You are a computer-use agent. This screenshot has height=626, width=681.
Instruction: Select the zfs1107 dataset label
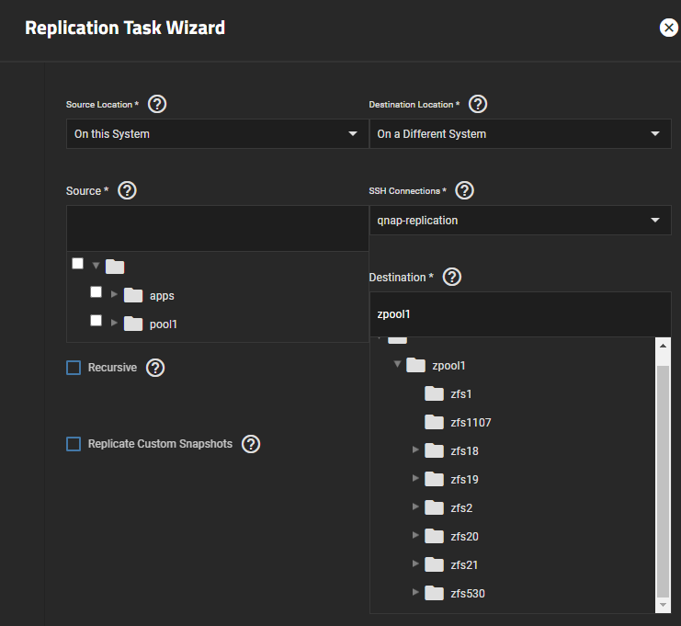[471, 423]
